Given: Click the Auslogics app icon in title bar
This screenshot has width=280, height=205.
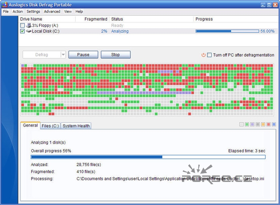Looking at the screenshot, I should (x=5, y=5).
